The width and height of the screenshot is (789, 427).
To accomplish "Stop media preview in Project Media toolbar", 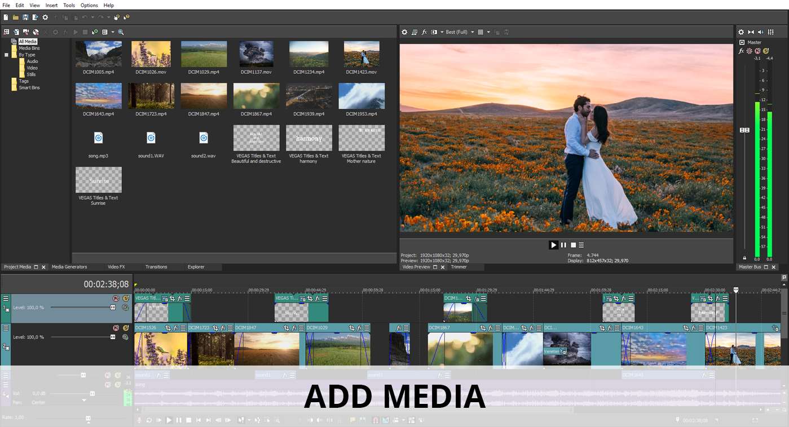I will [85, 32].
